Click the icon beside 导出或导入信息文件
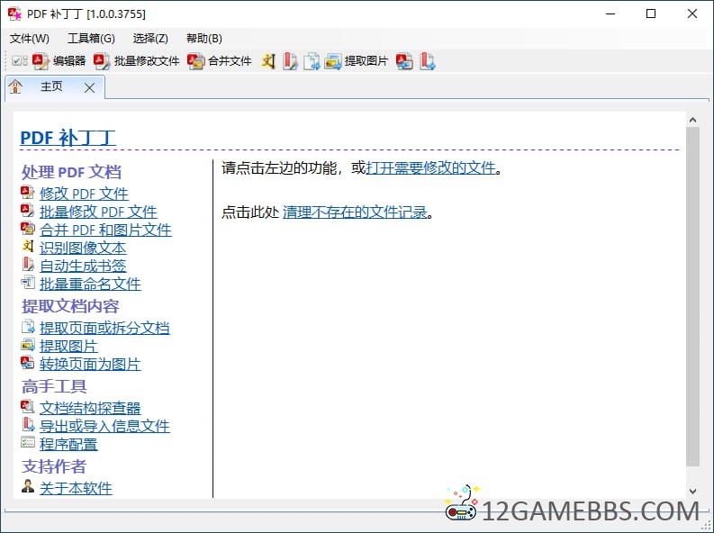 pos(28,425)
